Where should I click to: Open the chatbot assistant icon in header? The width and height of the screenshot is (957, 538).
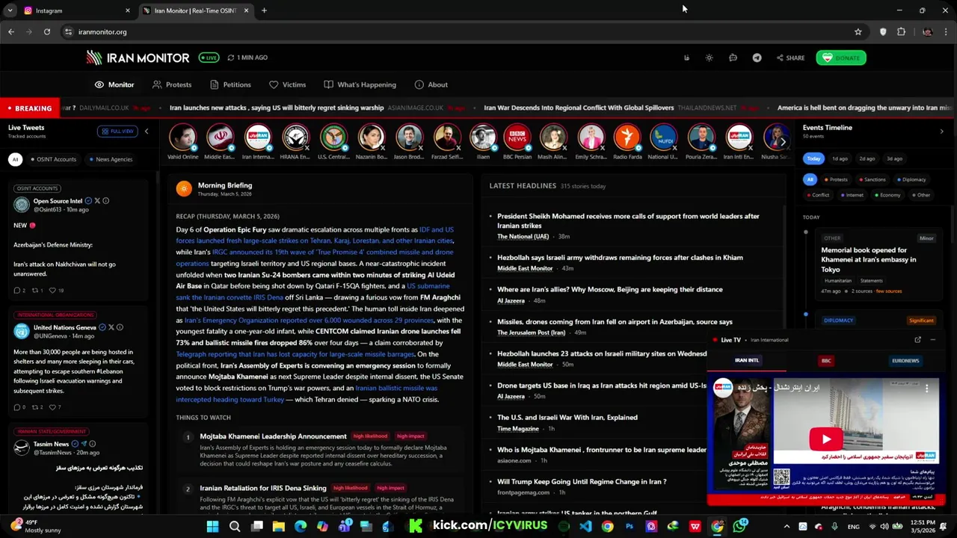click(x=733, y=58)
